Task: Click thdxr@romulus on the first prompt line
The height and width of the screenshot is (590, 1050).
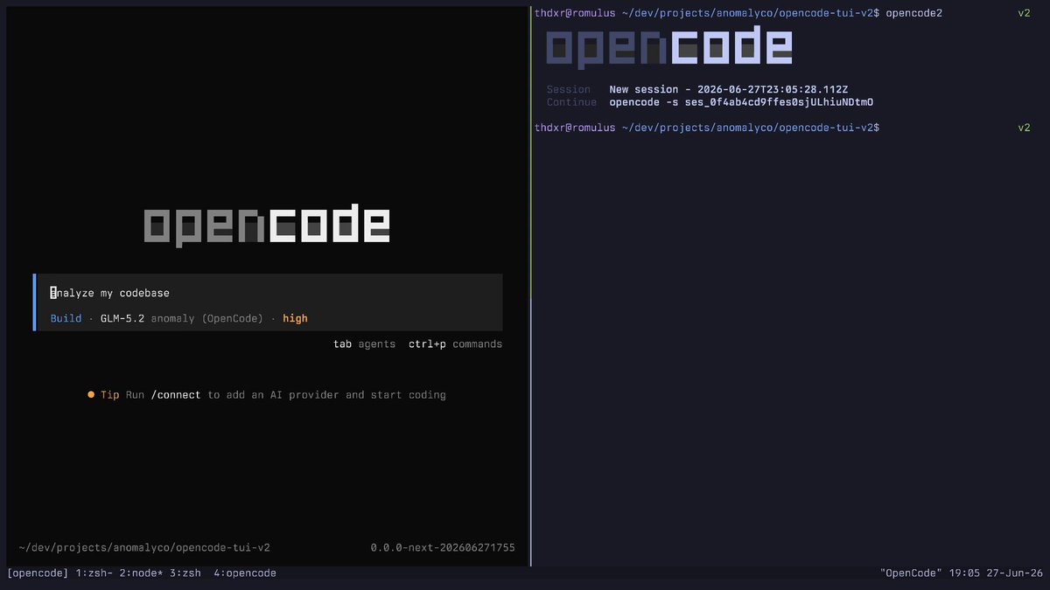Action: click(575, 13)
